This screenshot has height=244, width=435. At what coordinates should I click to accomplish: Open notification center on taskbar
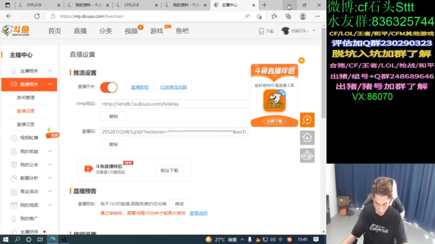(316, 239)
